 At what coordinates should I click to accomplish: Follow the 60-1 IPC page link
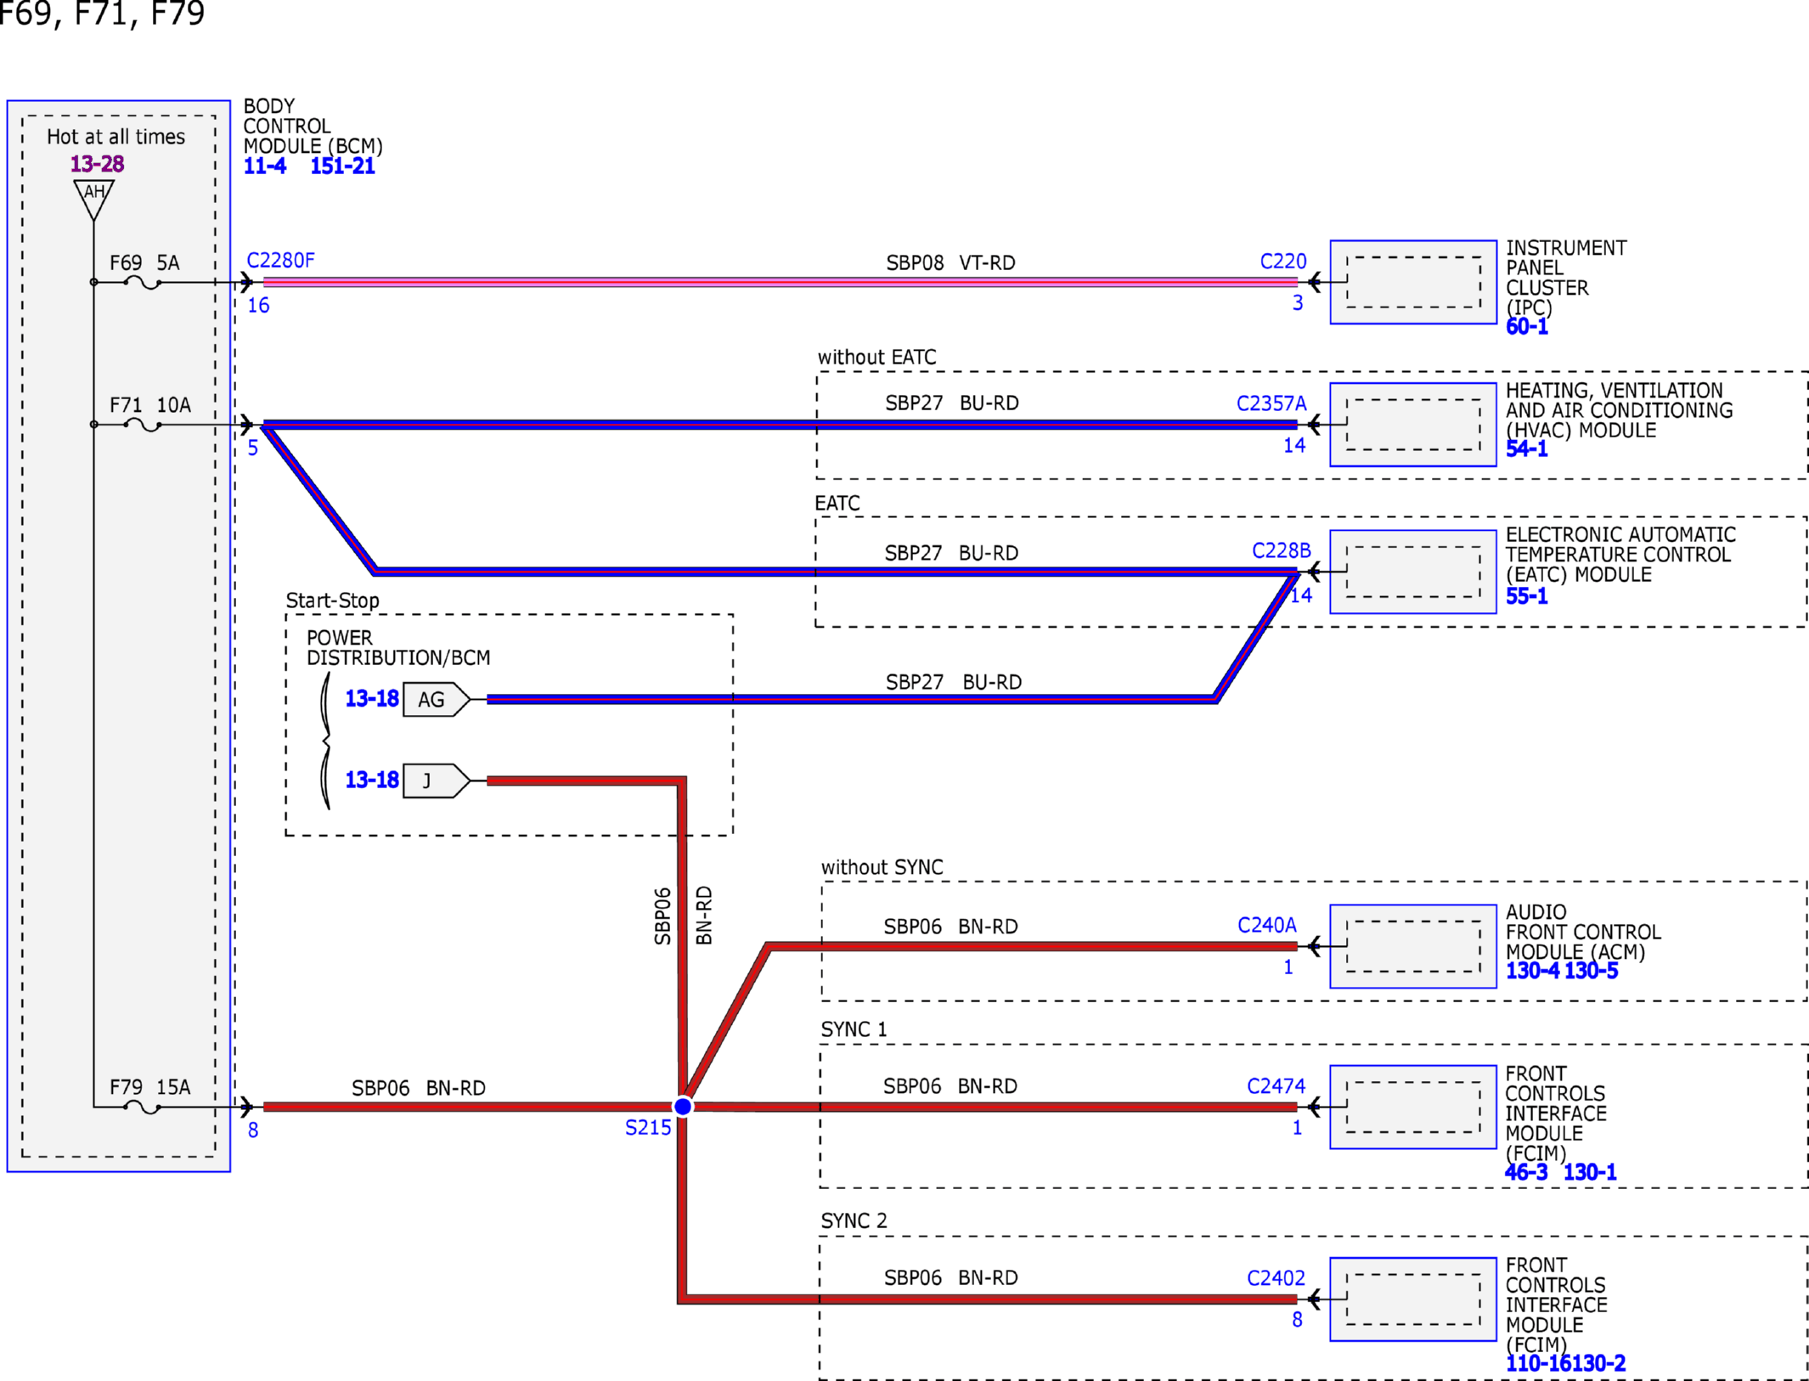[1527, 327]
